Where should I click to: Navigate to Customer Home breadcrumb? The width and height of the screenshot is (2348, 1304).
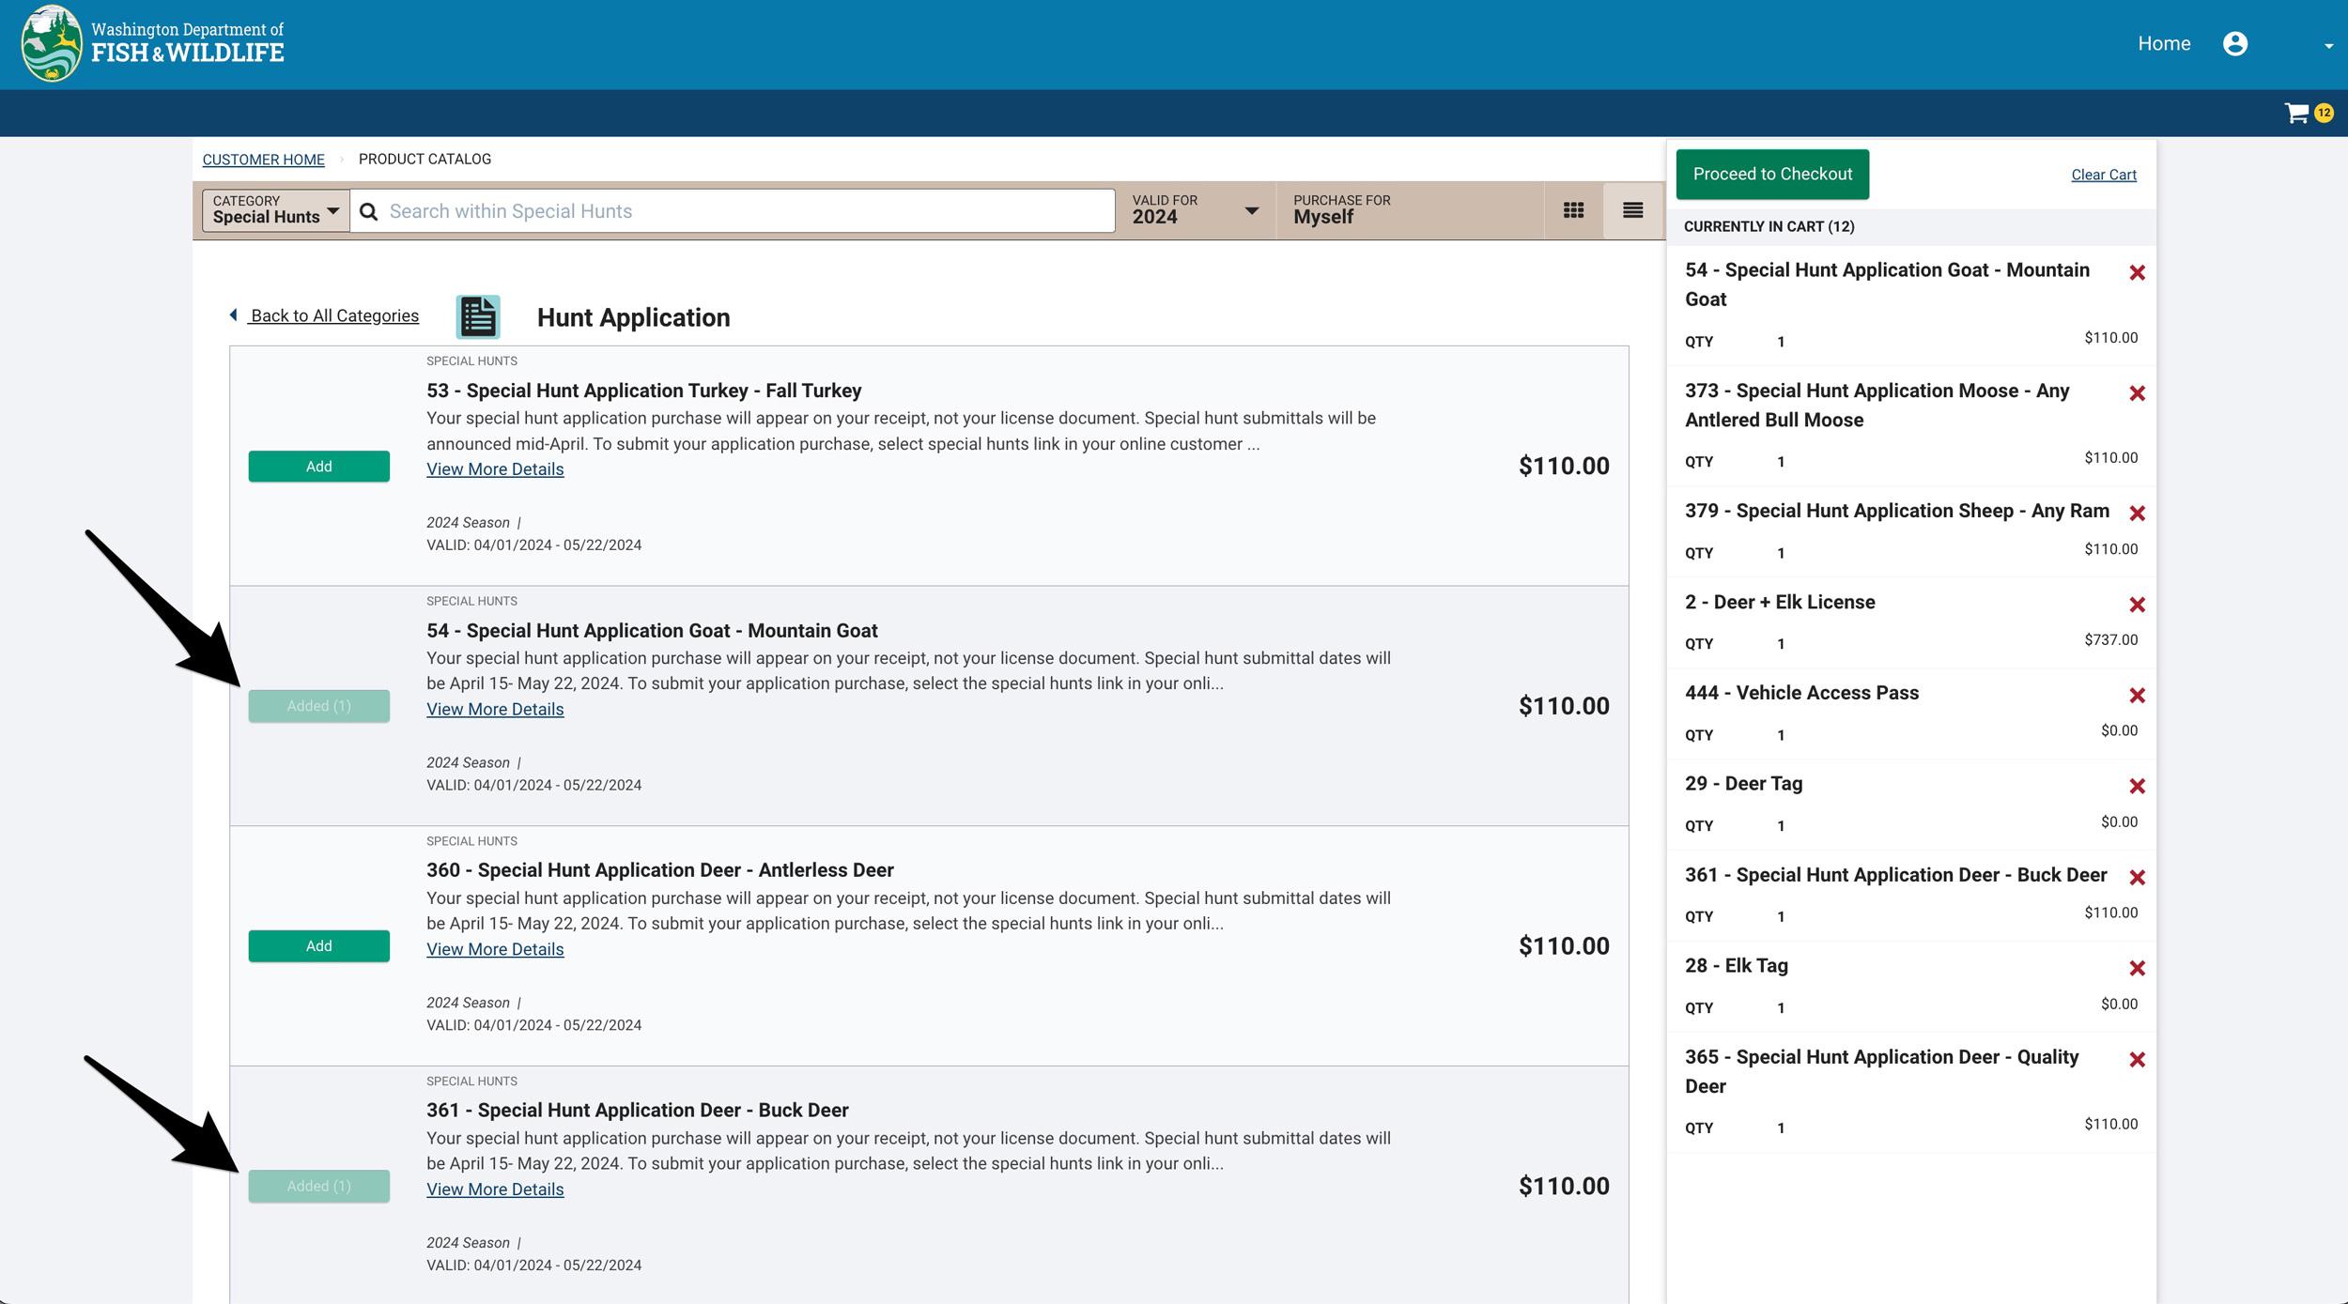[263, 160]
